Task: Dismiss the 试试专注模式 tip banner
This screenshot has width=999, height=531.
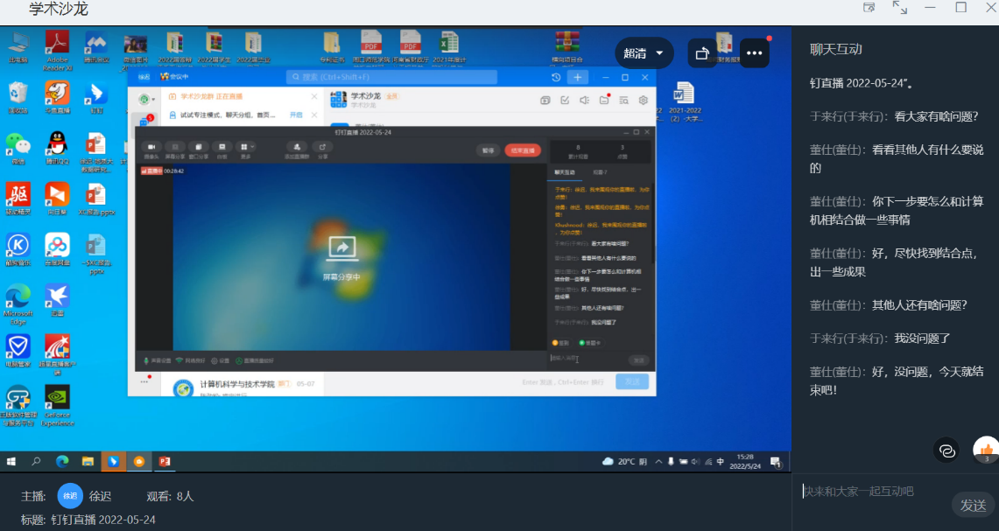Action: pyautogui.click(x=314, y=115)
